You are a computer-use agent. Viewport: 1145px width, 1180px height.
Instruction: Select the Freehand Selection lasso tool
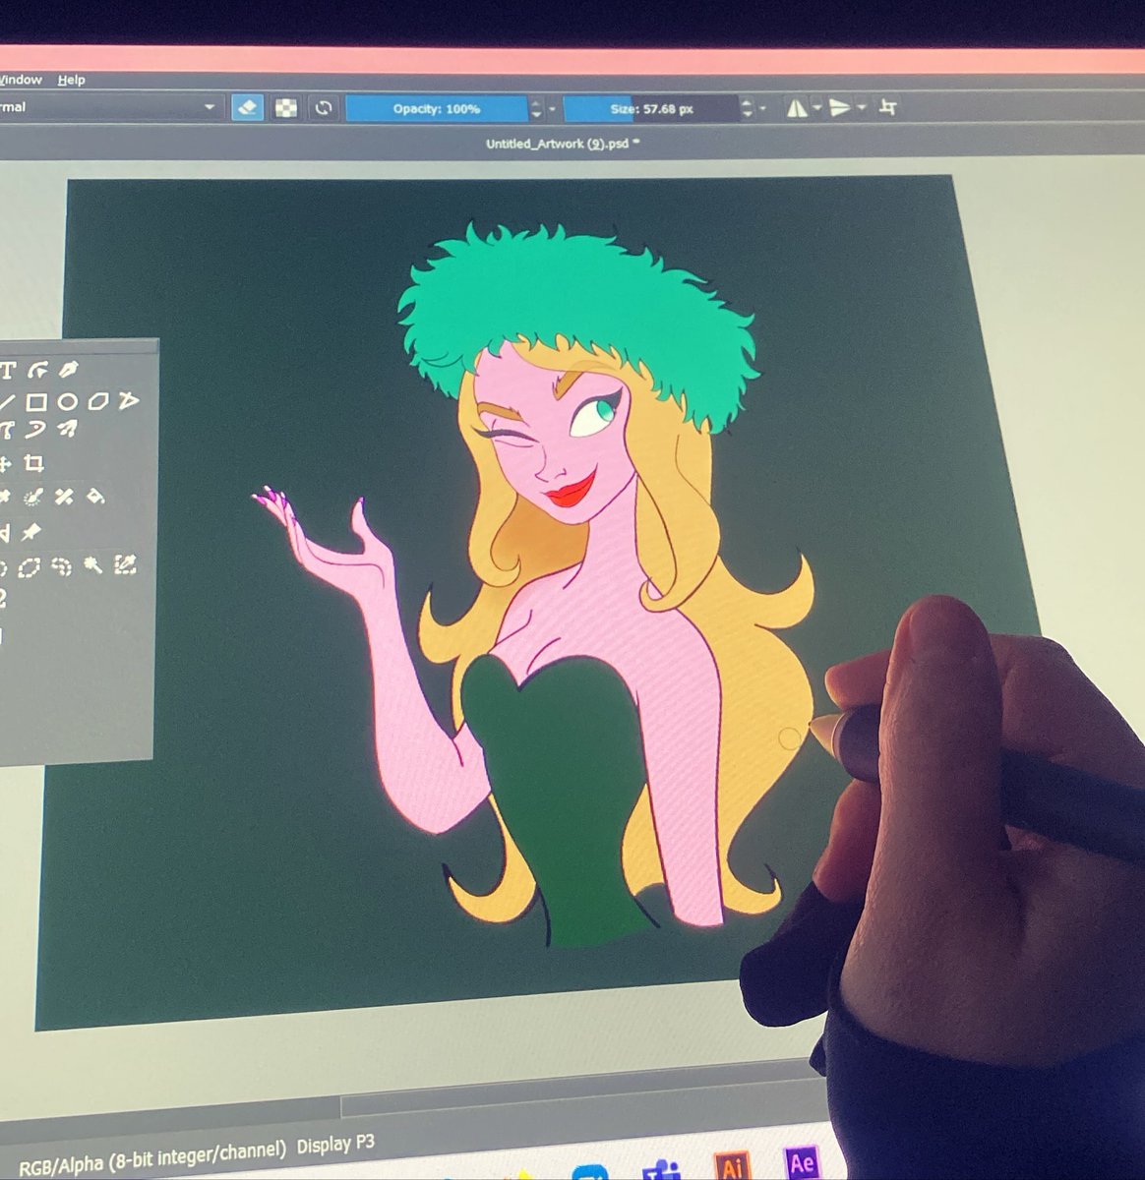tap(61, 565)
